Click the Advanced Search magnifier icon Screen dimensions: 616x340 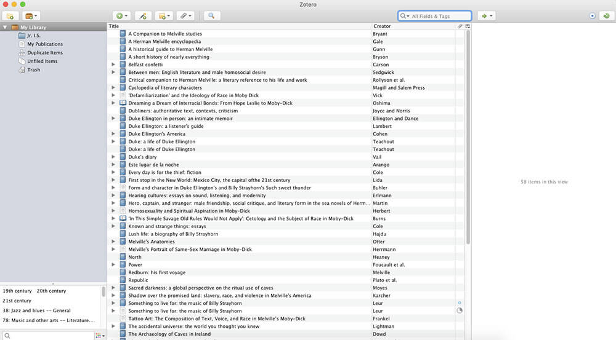211,16
